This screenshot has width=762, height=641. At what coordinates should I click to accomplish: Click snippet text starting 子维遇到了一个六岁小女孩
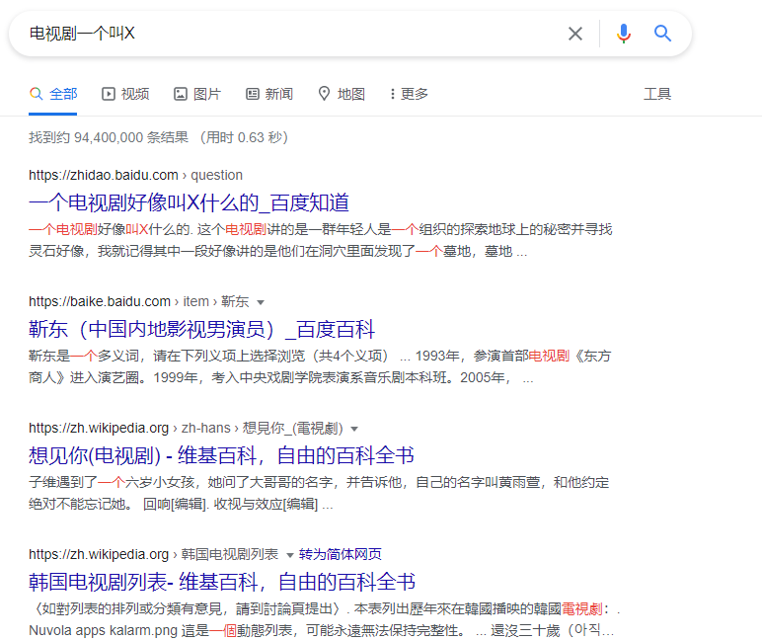tap(319, 493)
